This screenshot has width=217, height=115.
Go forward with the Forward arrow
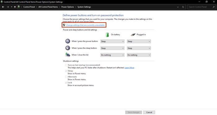pyautogui.click(x=8, y=7)
